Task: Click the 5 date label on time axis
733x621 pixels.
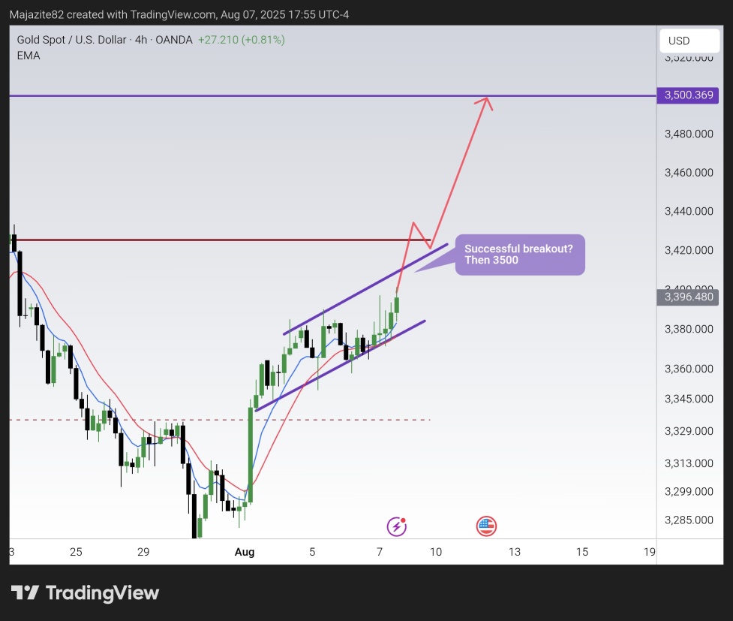Action: click(x=312, y=552)
